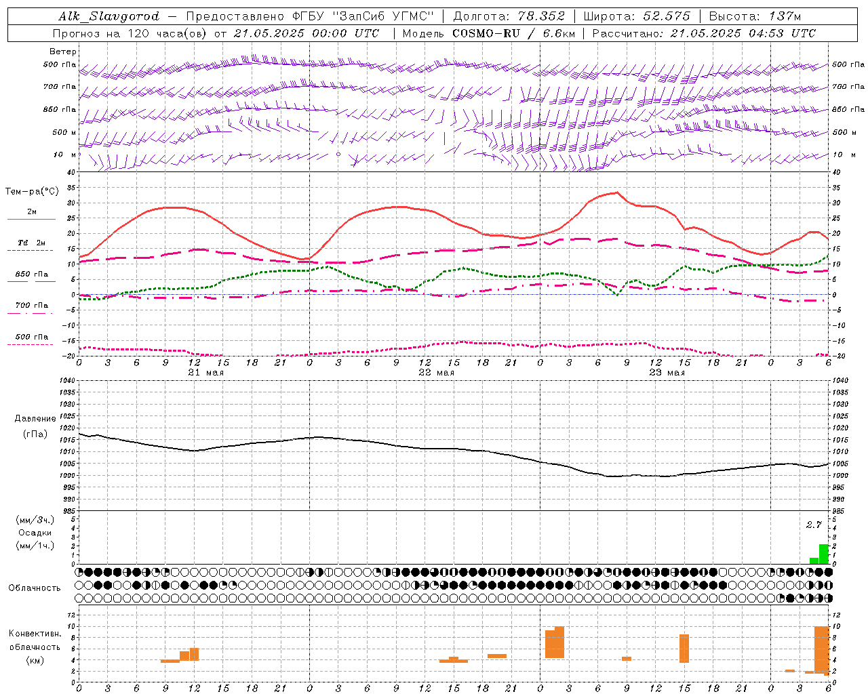This screenshot has height=694, width=868.
Task: Click the precipitation total value 2.7
Action: coord(814,525)
